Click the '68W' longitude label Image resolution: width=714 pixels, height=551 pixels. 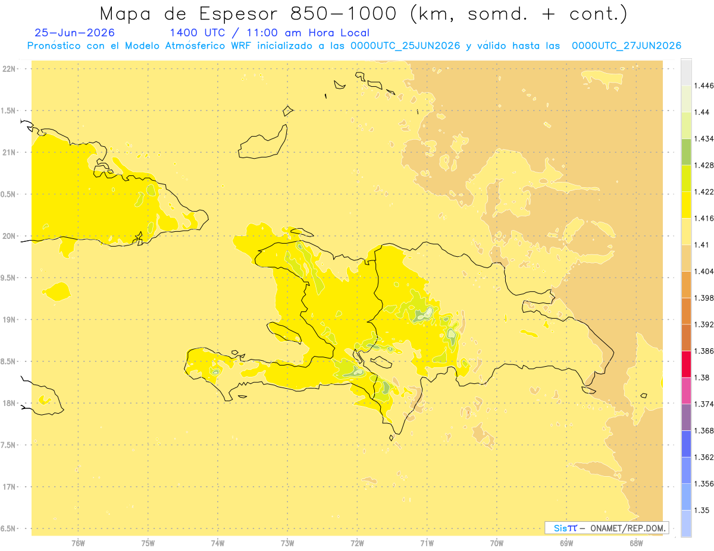click(636, 543)
